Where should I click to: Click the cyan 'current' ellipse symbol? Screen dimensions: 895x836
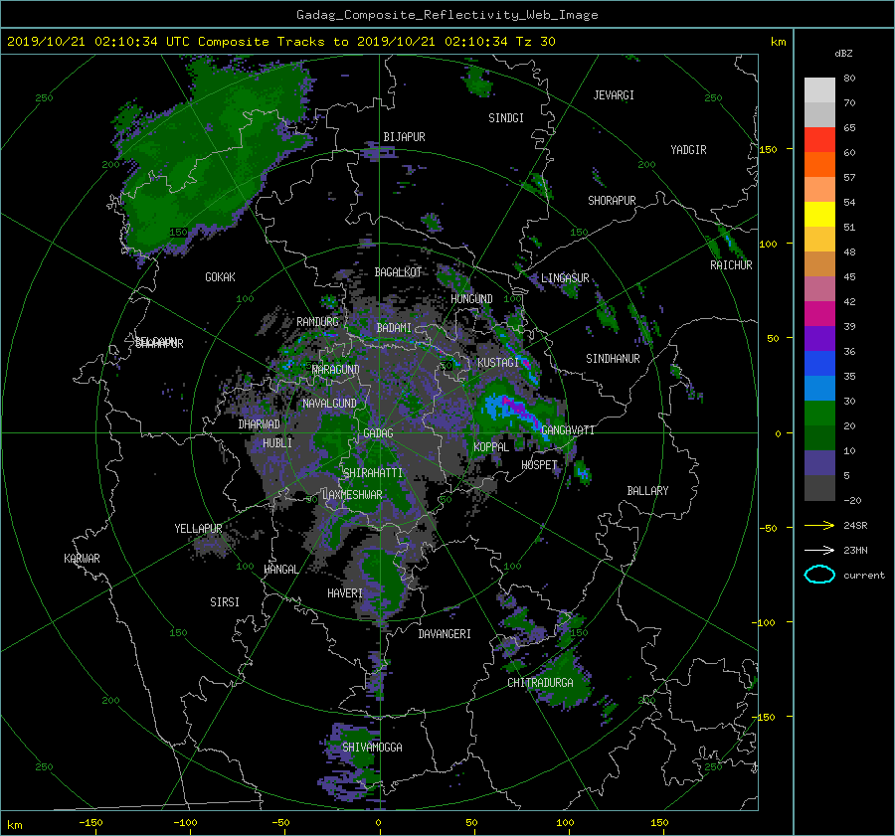click(819, 575)
